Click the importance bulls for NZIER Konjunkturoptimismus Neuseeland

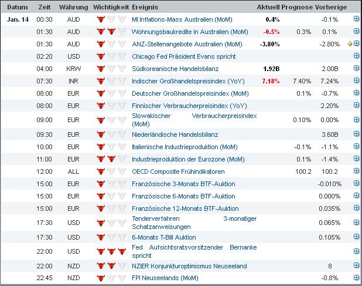(x=111, y=266)
